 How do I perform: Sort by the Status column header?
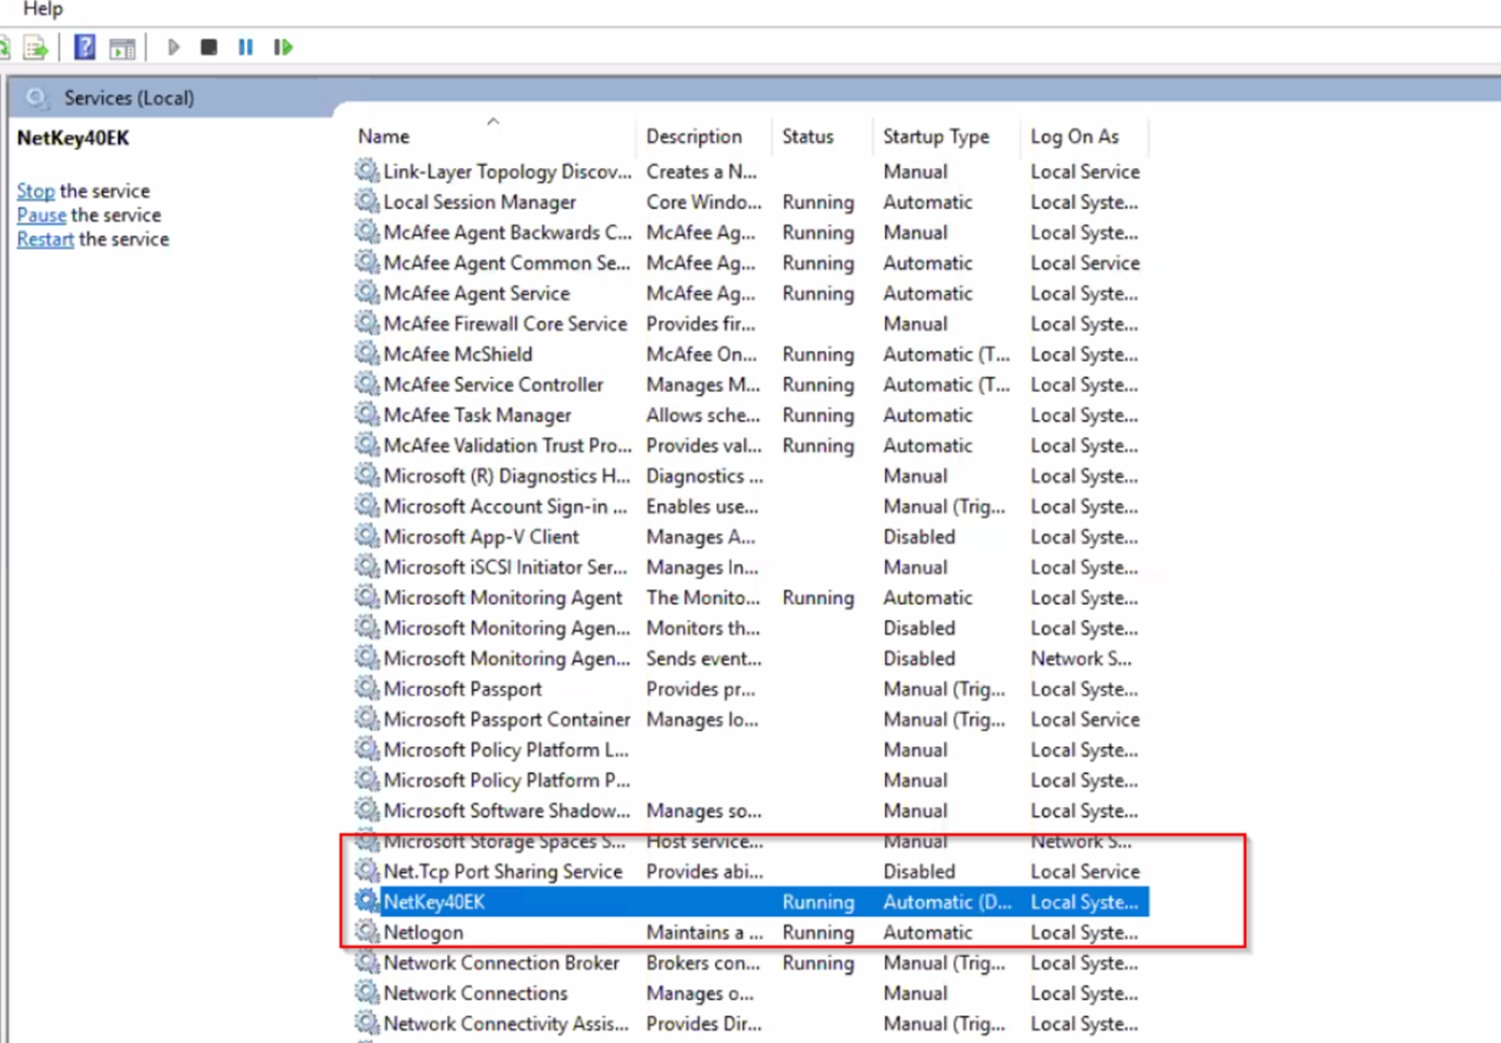point(807,136)
